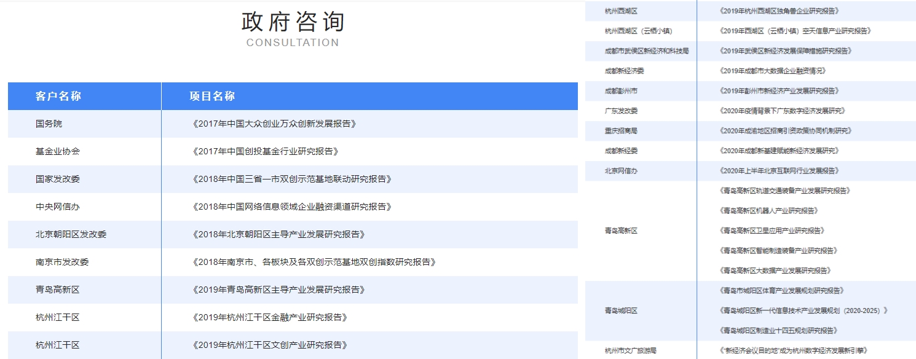Viewport: 916px width, 359px height.
Task: Select the 南京市发改委 client cell
Action: [62, 262]
